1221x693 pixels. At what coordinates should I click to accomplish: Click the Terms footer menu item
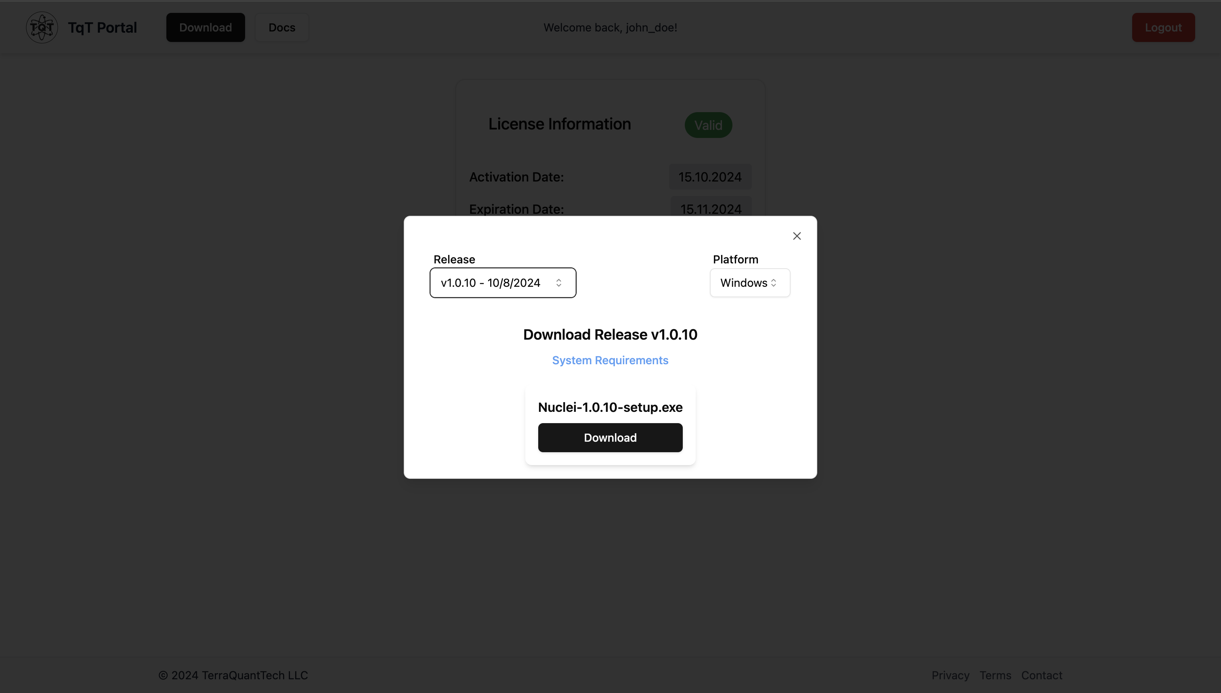tap(995, 675)
